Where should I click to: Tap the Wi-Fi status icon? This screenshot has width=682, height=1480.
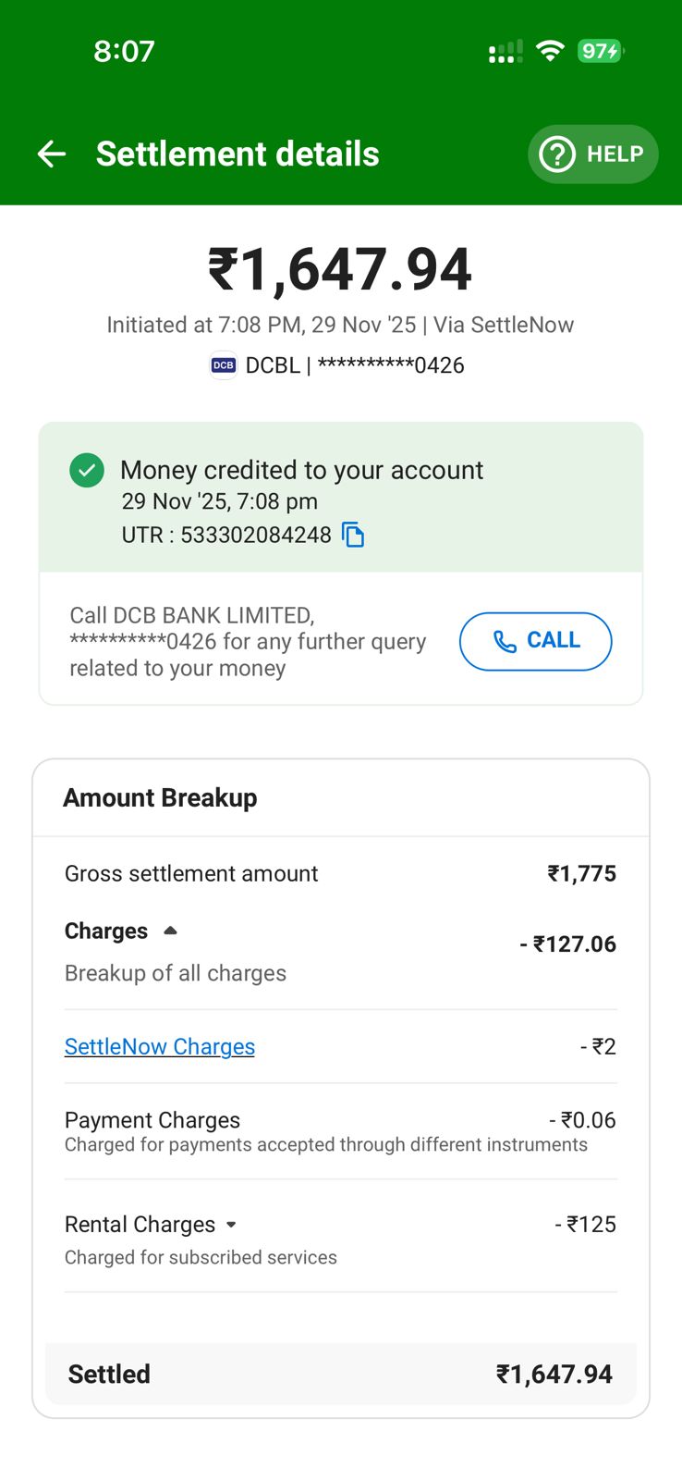click(550, 51)
